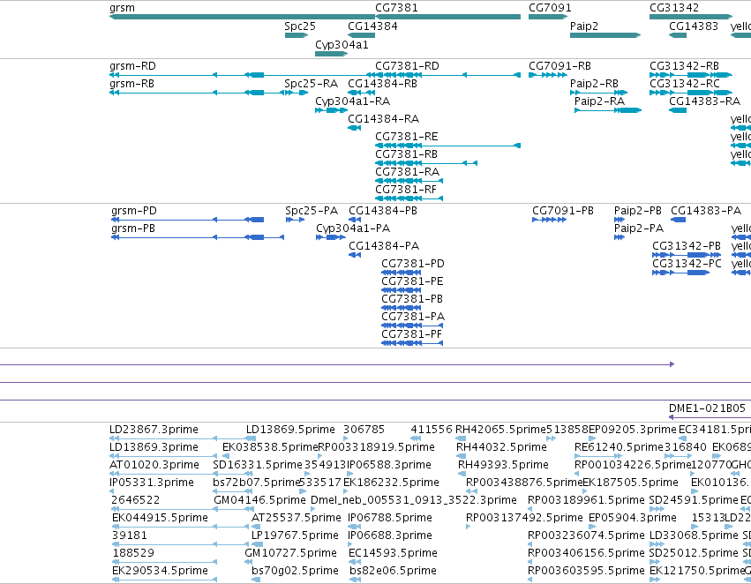This screenshot has height=584, width=751.
Task: Select transcript CG7381-RE
Action: pyautogui.click(x=407, y=137)
